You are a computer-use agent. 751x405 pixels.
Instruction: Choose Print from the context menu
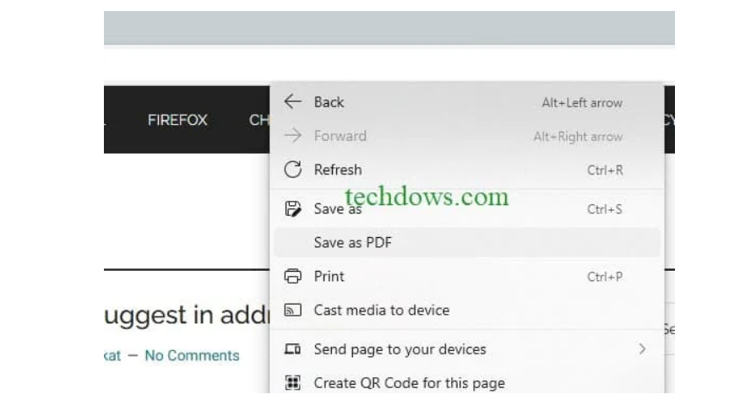[467, 276]
